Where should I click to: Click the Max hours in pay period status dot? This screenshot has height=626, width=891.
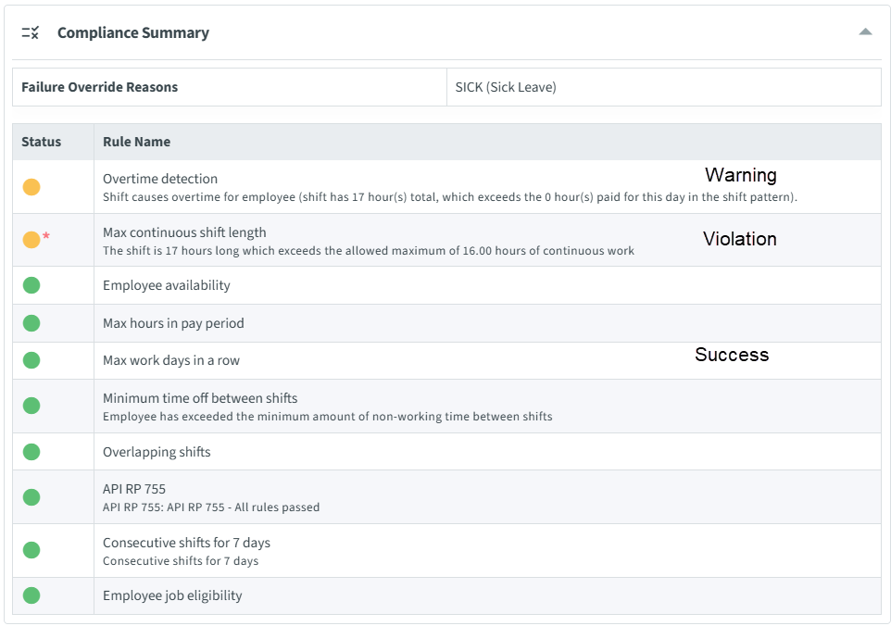coord(31,323)
